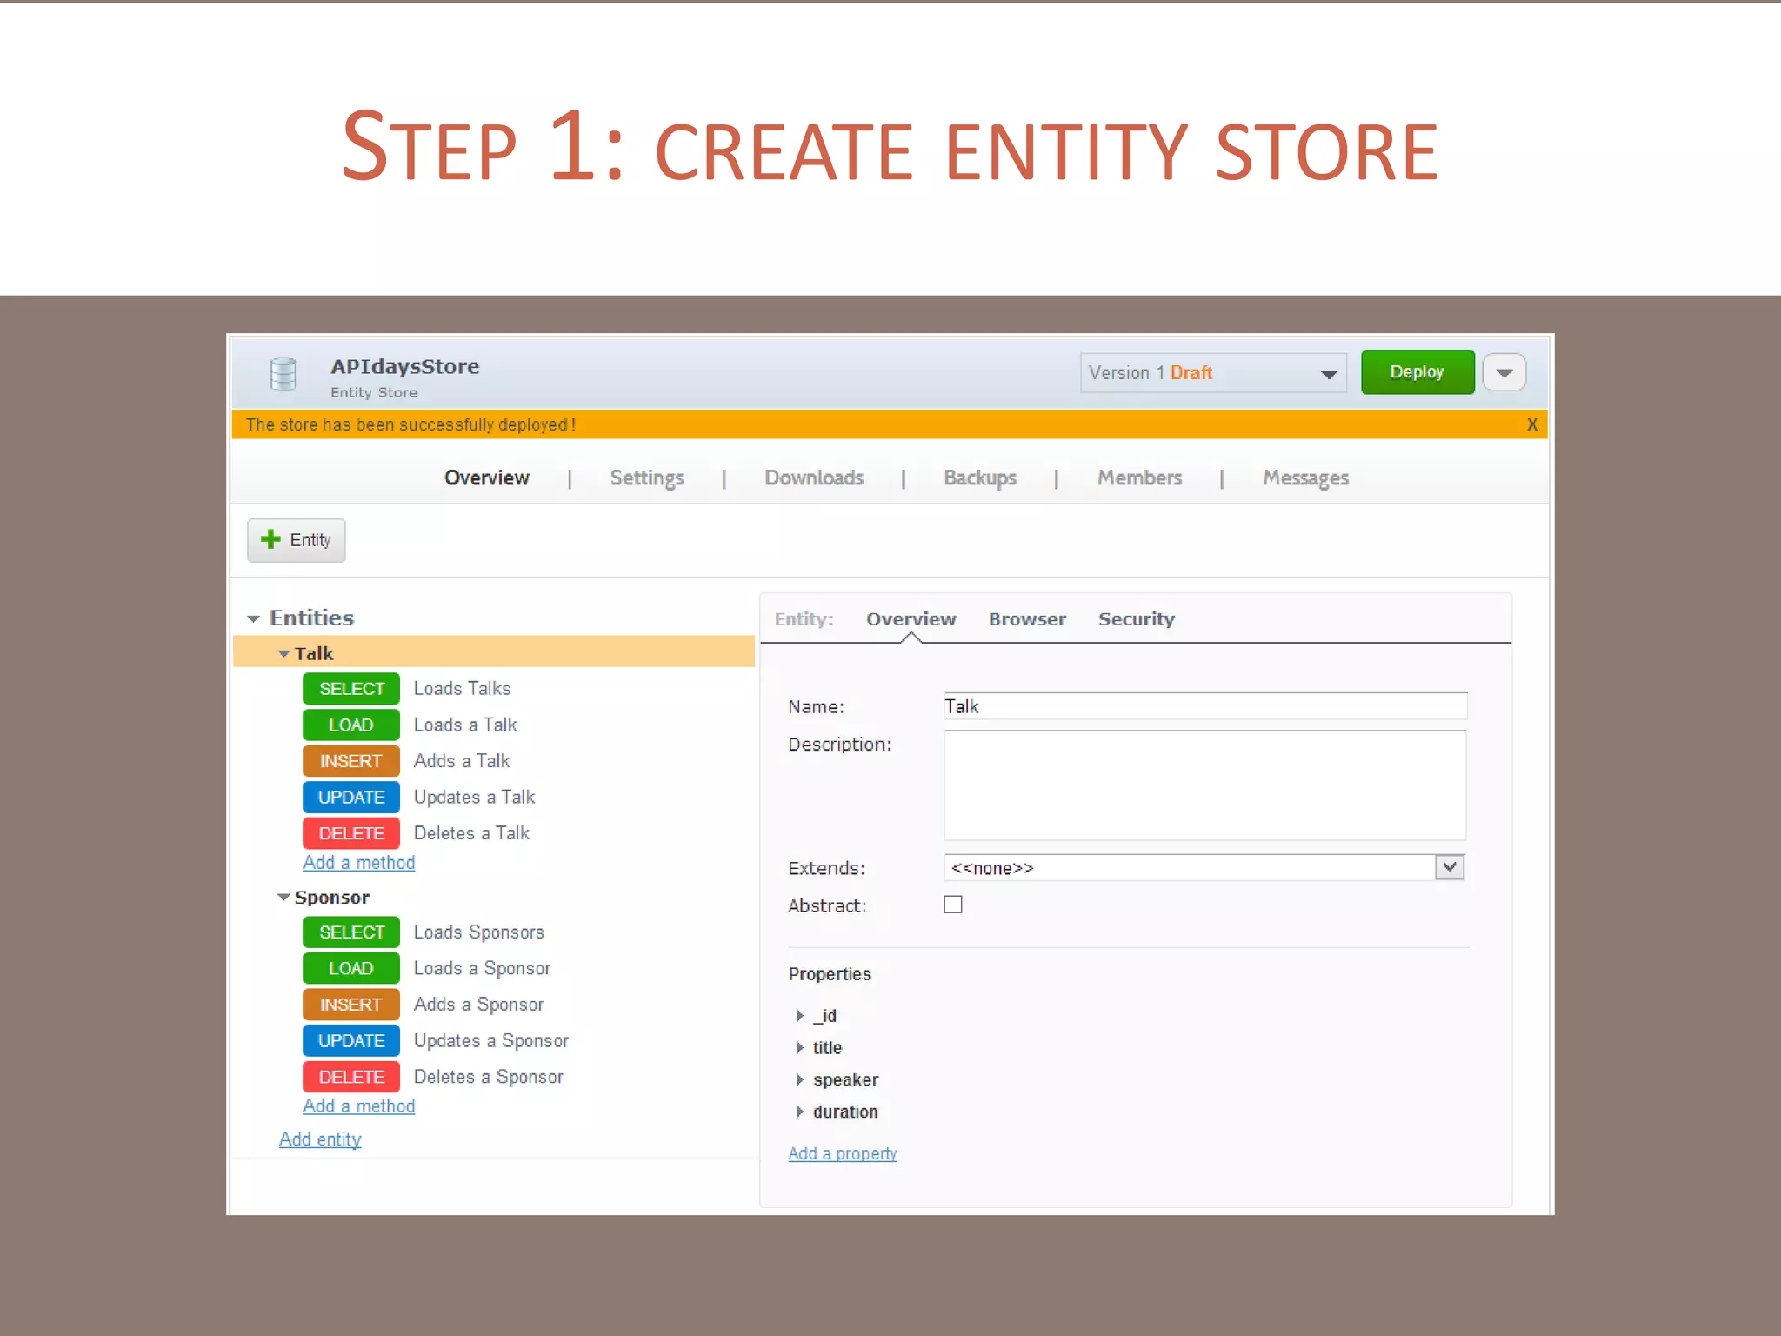The image size is (1781, 1336).
Task: Open the entity Overview tab
Action: pos(911,618)
